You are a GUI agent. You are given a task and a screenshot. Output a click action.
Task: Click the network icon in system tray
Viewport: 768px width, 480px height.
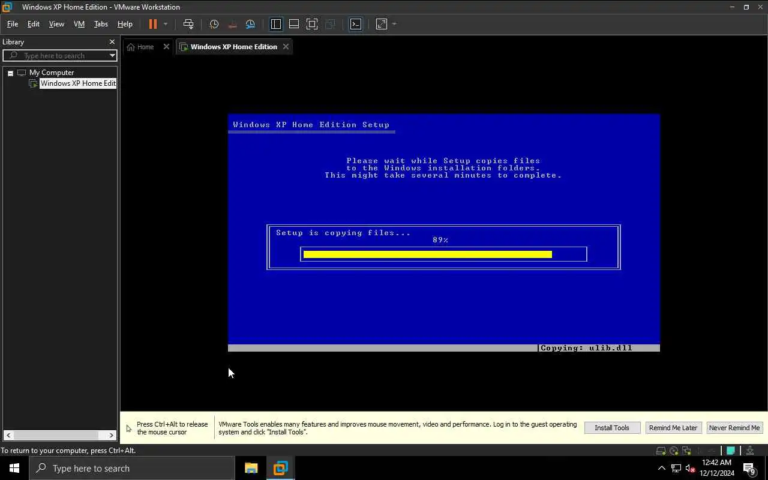676,468
